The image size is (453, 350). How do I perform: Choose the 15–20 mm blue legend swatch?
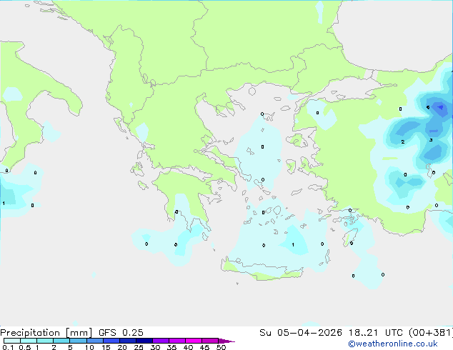pos(111,341)
